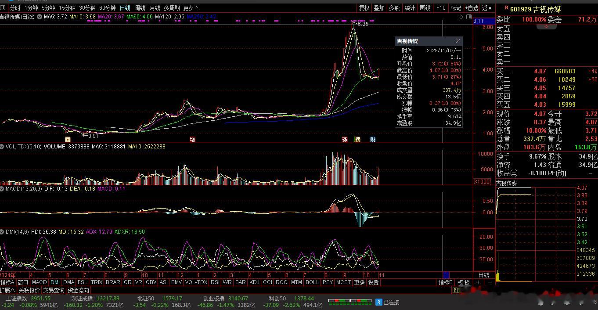Image resolution: width=598 pixels, height=310 pixels.
Task: Click the 返回 back button
Action: [x=487, y=8]
